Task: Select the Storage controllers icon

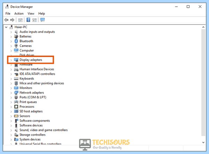Action: 16,135
